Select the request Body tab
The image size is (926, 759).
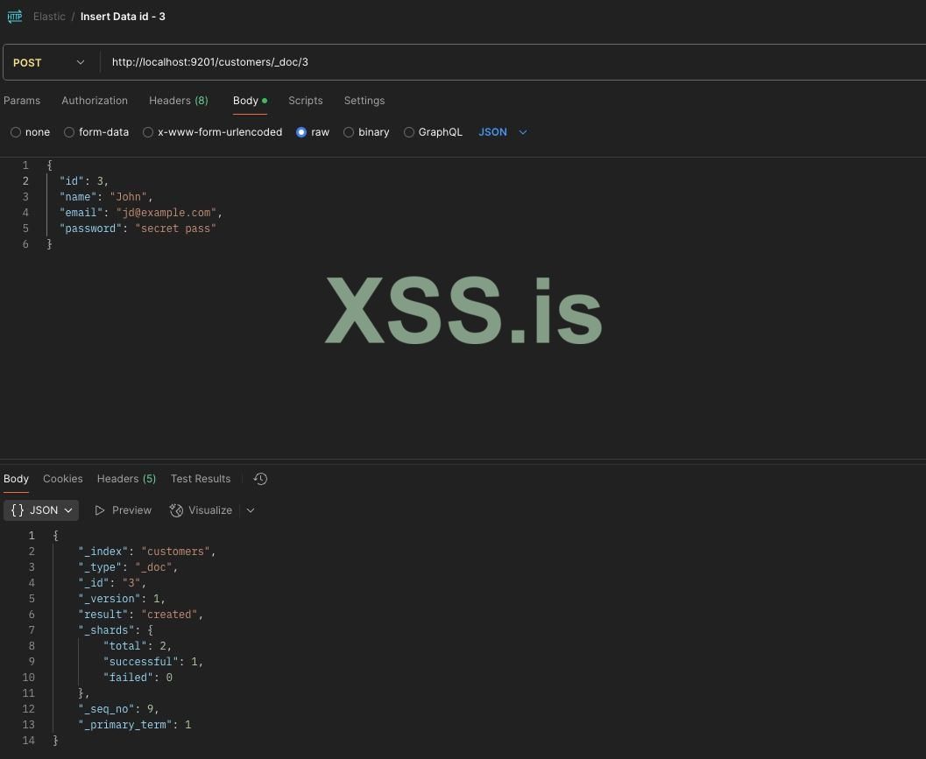pos(250,101)
